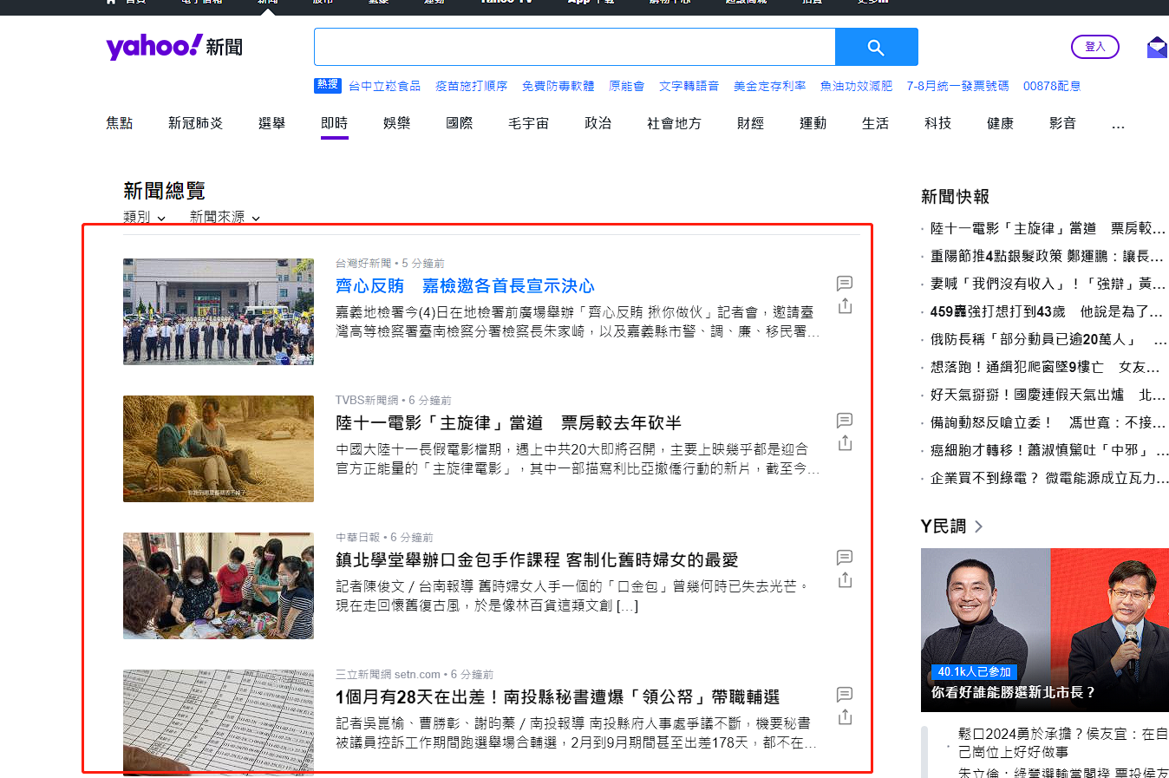This screenshot has height=778, width=1169.
Task: Click inside the search input box
Action: 574,46
